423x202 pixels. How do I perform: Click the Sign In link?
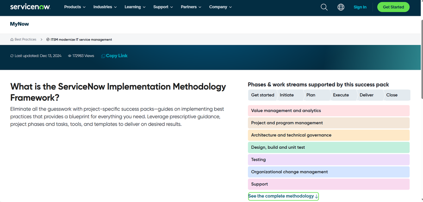tap(360, 7)
